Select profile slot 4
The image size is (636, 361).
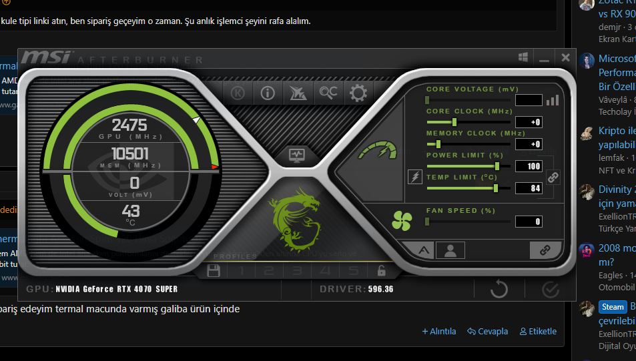coord(325,270)
